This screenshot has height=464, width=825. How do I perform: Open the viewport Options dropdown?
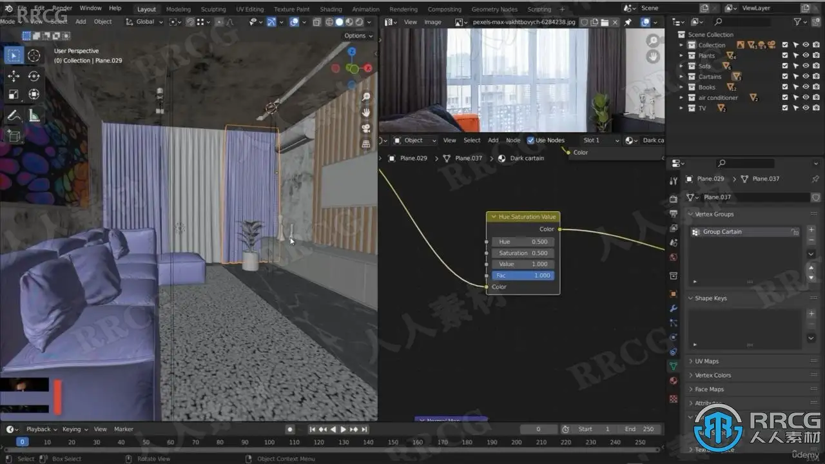358,36
